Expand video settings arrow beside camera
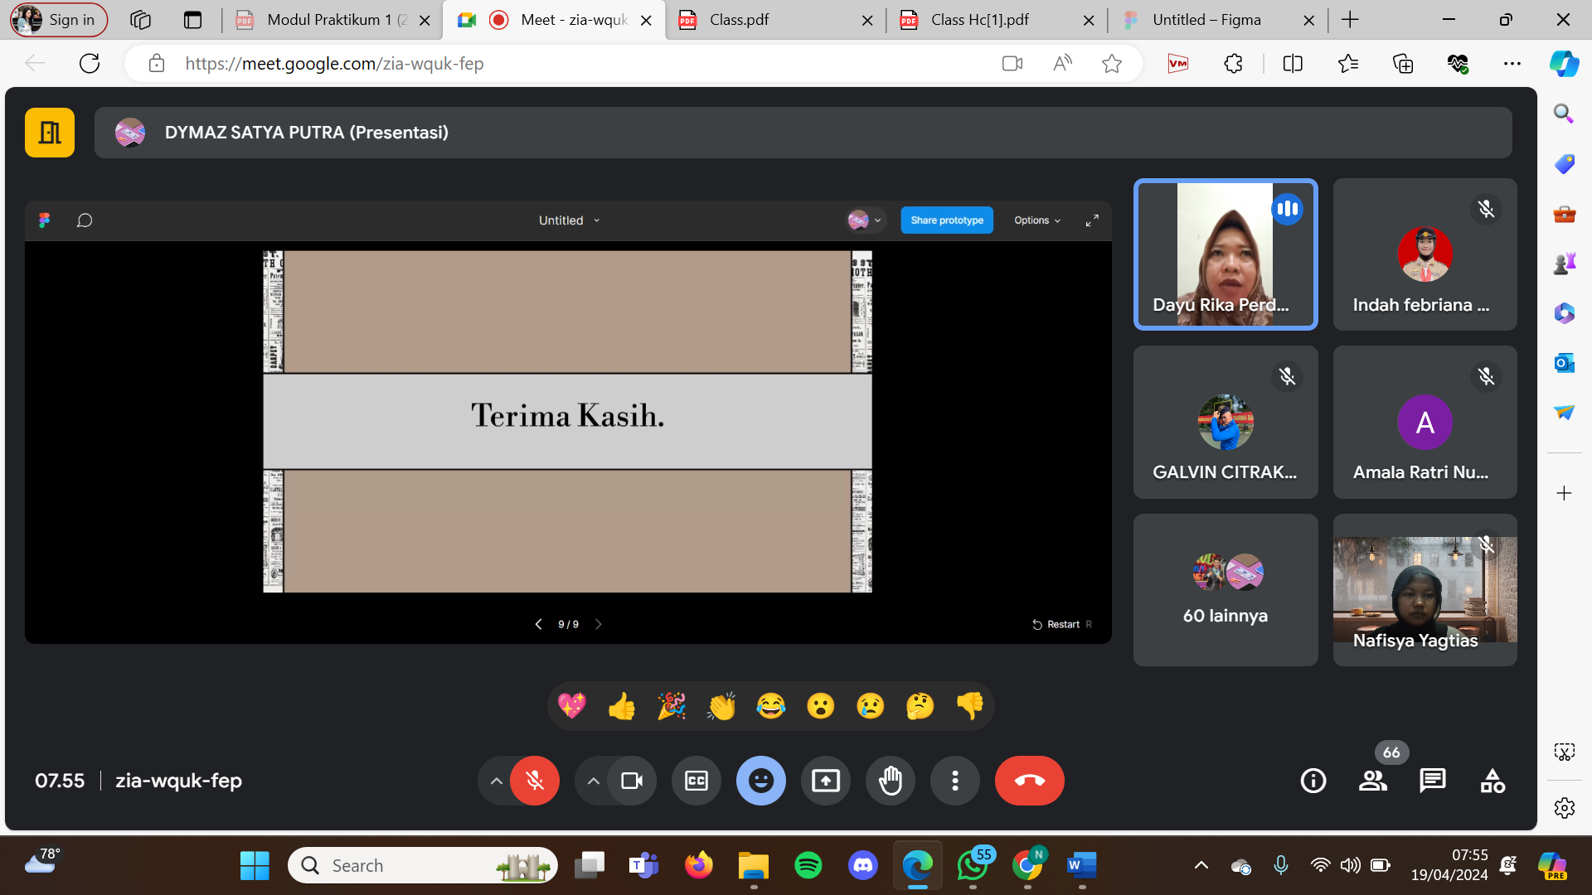The image size is (1592, 895). (x=594, y=781)
